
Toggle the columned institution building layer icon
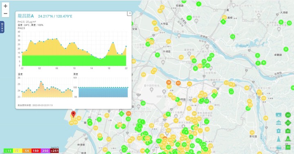(278, 123)
